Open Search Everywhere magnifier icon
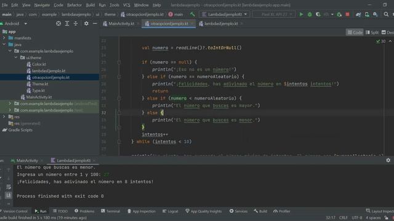This screenshot has width=394, height=221. tap(386, 15)
